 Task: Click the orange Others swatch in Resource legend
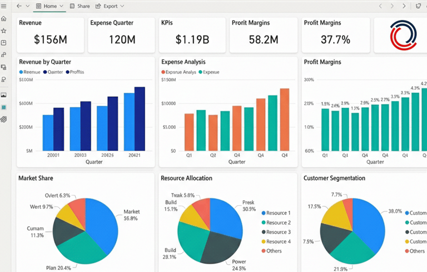[x=264, y=251]
